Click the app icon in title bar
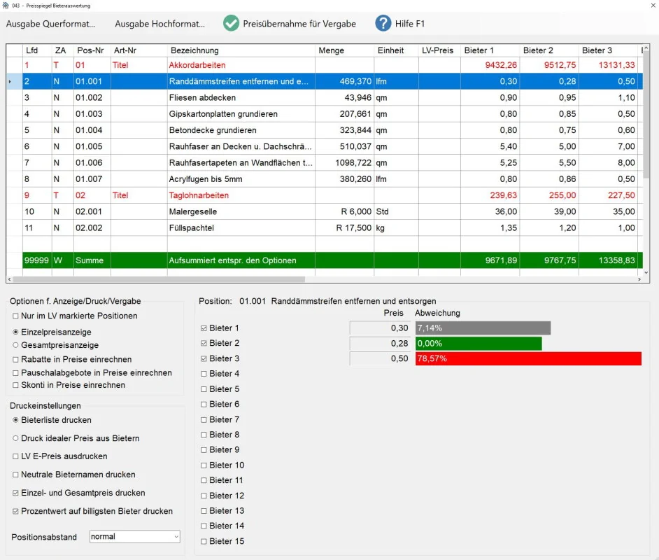 [x=6, y=5]
